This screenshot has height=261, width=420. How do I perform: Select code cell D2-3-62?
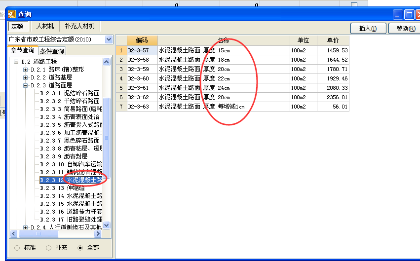(142, 97)
